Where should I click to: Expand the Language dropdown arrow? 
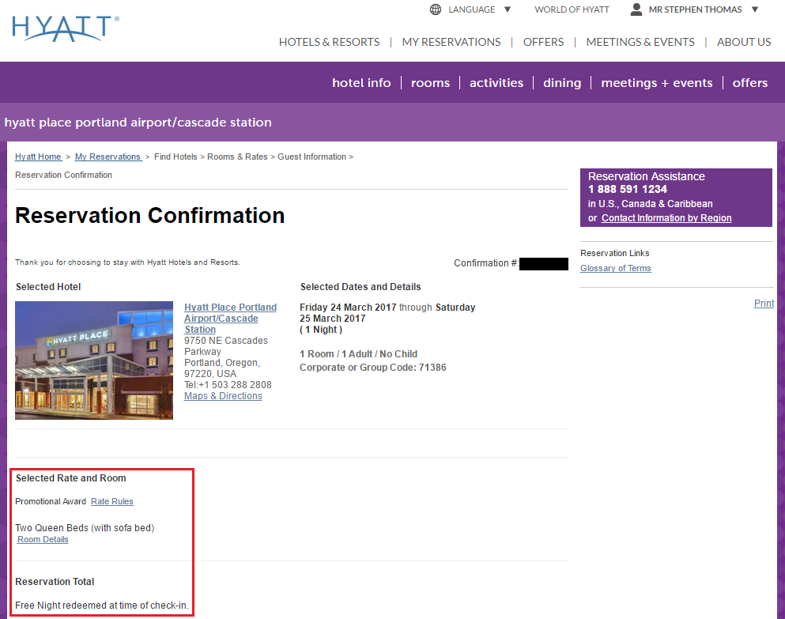click(508, 9)
